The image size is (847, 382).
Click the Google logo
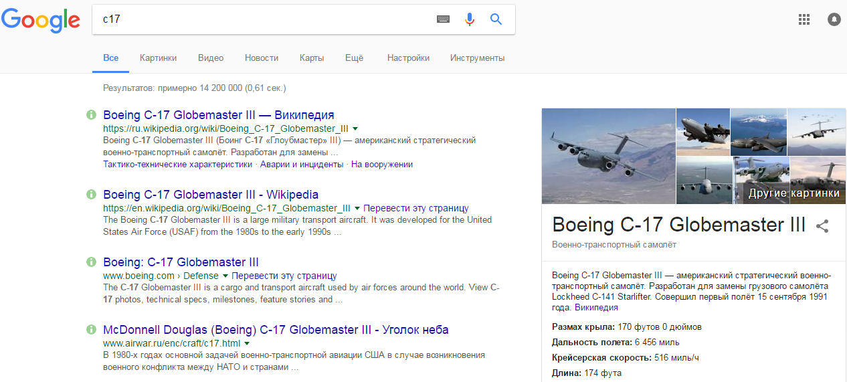(40, 20)
